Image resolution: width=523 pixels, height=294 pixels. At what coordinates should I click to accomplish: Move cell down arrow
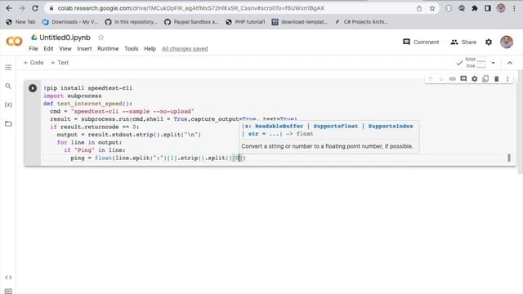[441, 79]
